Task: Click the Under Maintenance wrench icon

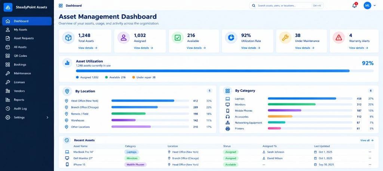Action: 285,38
